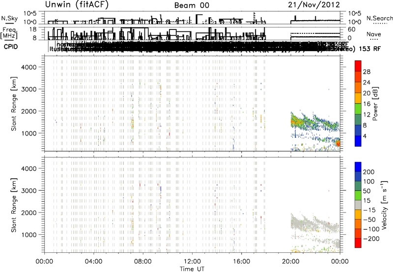Click the '04:00' time tick label

[94, 262]
